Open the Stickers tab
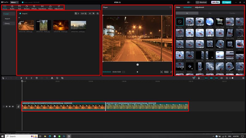 coord(27,7)
